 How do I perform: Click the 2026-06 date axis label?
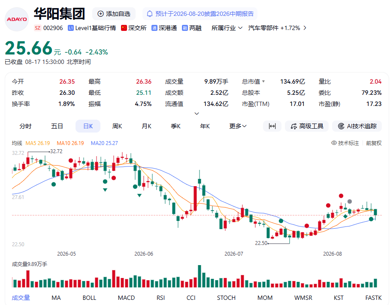coord(144,254)
